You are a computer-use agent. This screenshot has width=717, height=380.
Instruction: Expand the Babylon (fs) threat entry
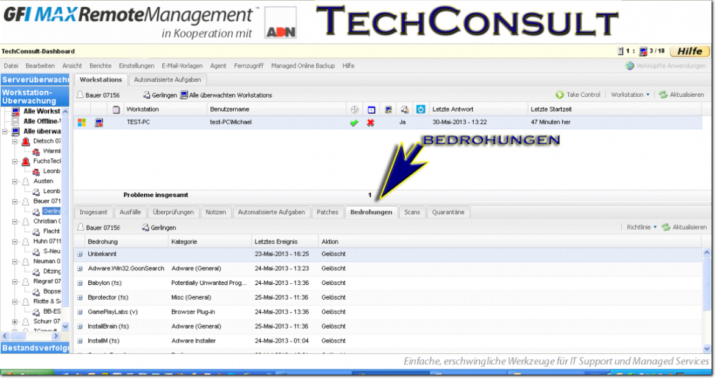click(x=80, y=283)
